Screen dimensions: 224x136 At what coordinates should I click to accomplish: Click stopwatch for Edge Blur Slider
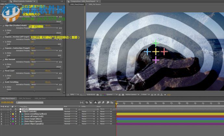[x=6, y=31]
